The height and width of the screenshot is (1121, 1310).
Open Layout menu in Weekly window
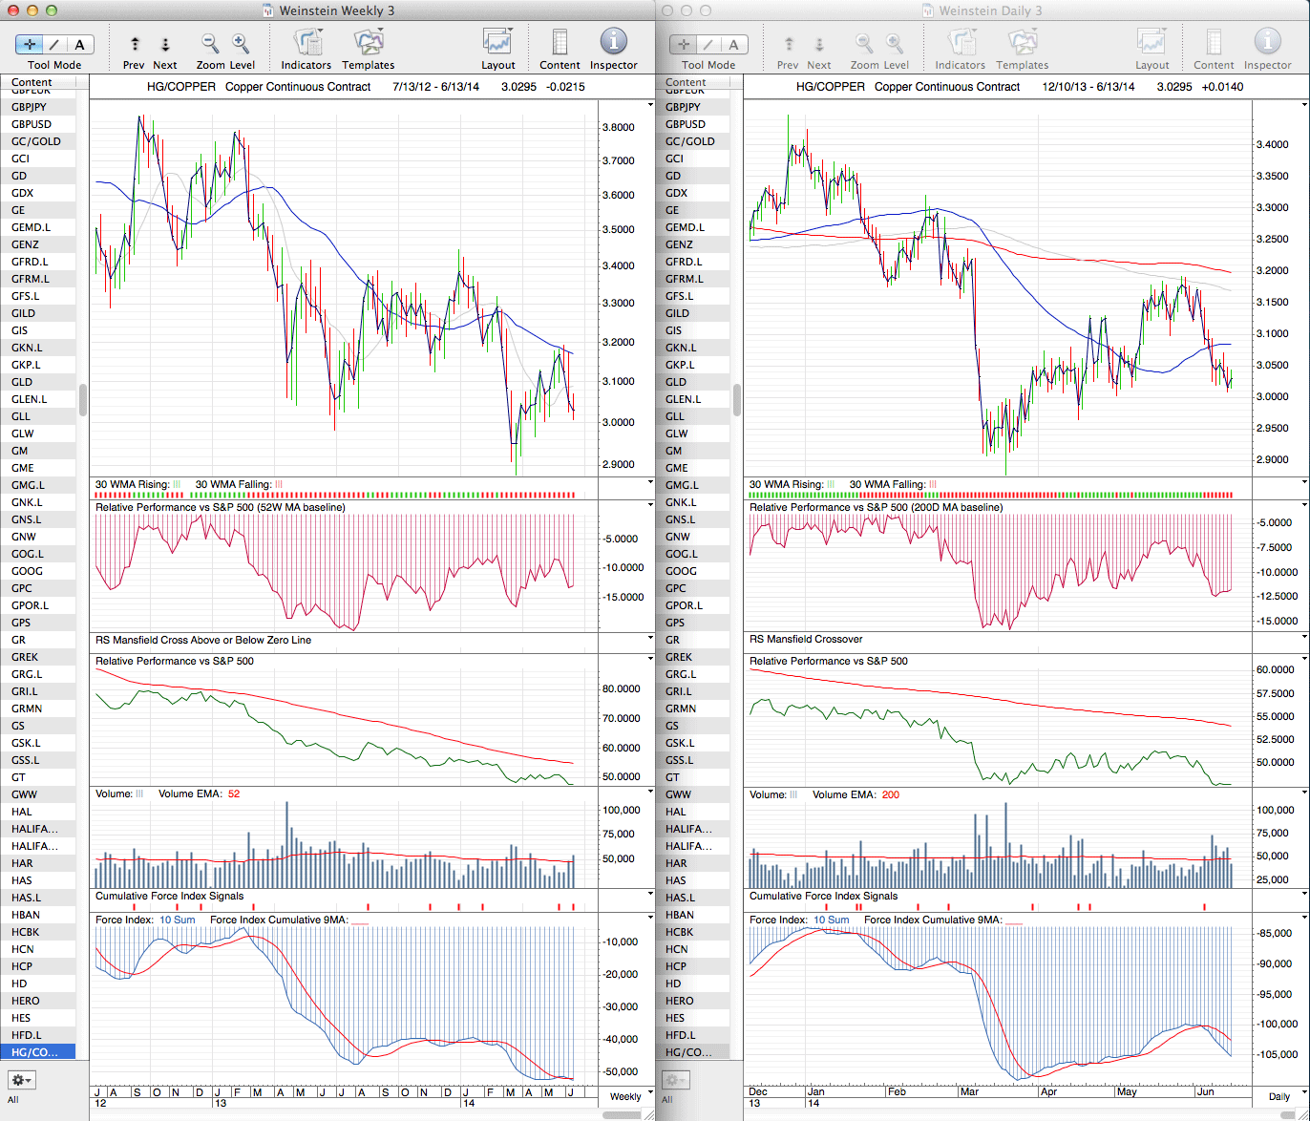coord(497,43)
